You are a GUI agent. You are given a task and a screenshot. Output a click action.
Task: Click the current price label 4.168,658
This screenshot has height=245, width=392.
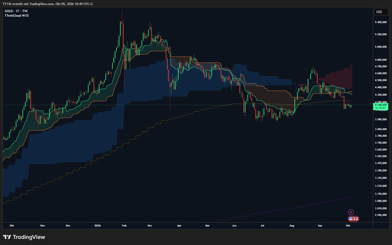click(x=381, y=105)
